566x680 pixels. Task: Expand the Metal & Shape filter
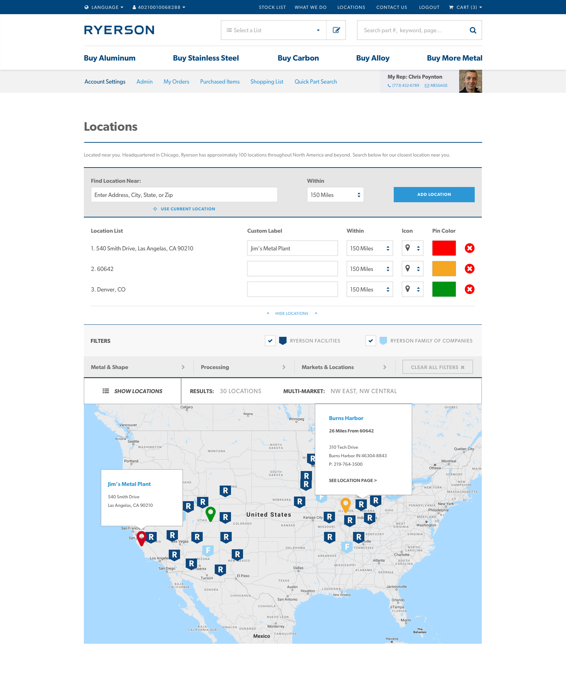pos(138,367)
